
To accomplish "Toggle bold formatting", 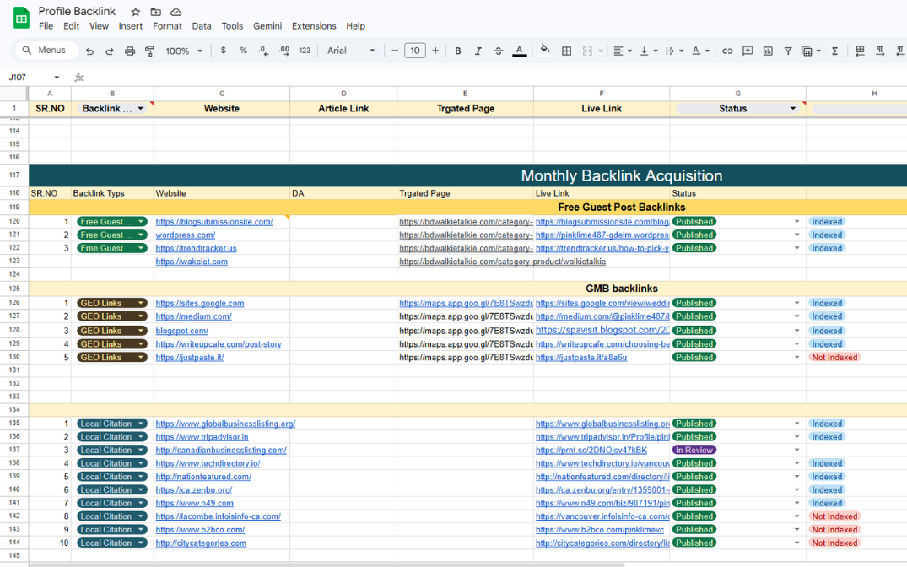I will pos(458,51).
